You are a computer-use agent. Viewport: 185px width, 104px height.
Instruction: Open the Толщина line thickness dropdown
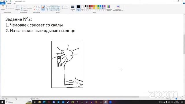click(73, 8)
